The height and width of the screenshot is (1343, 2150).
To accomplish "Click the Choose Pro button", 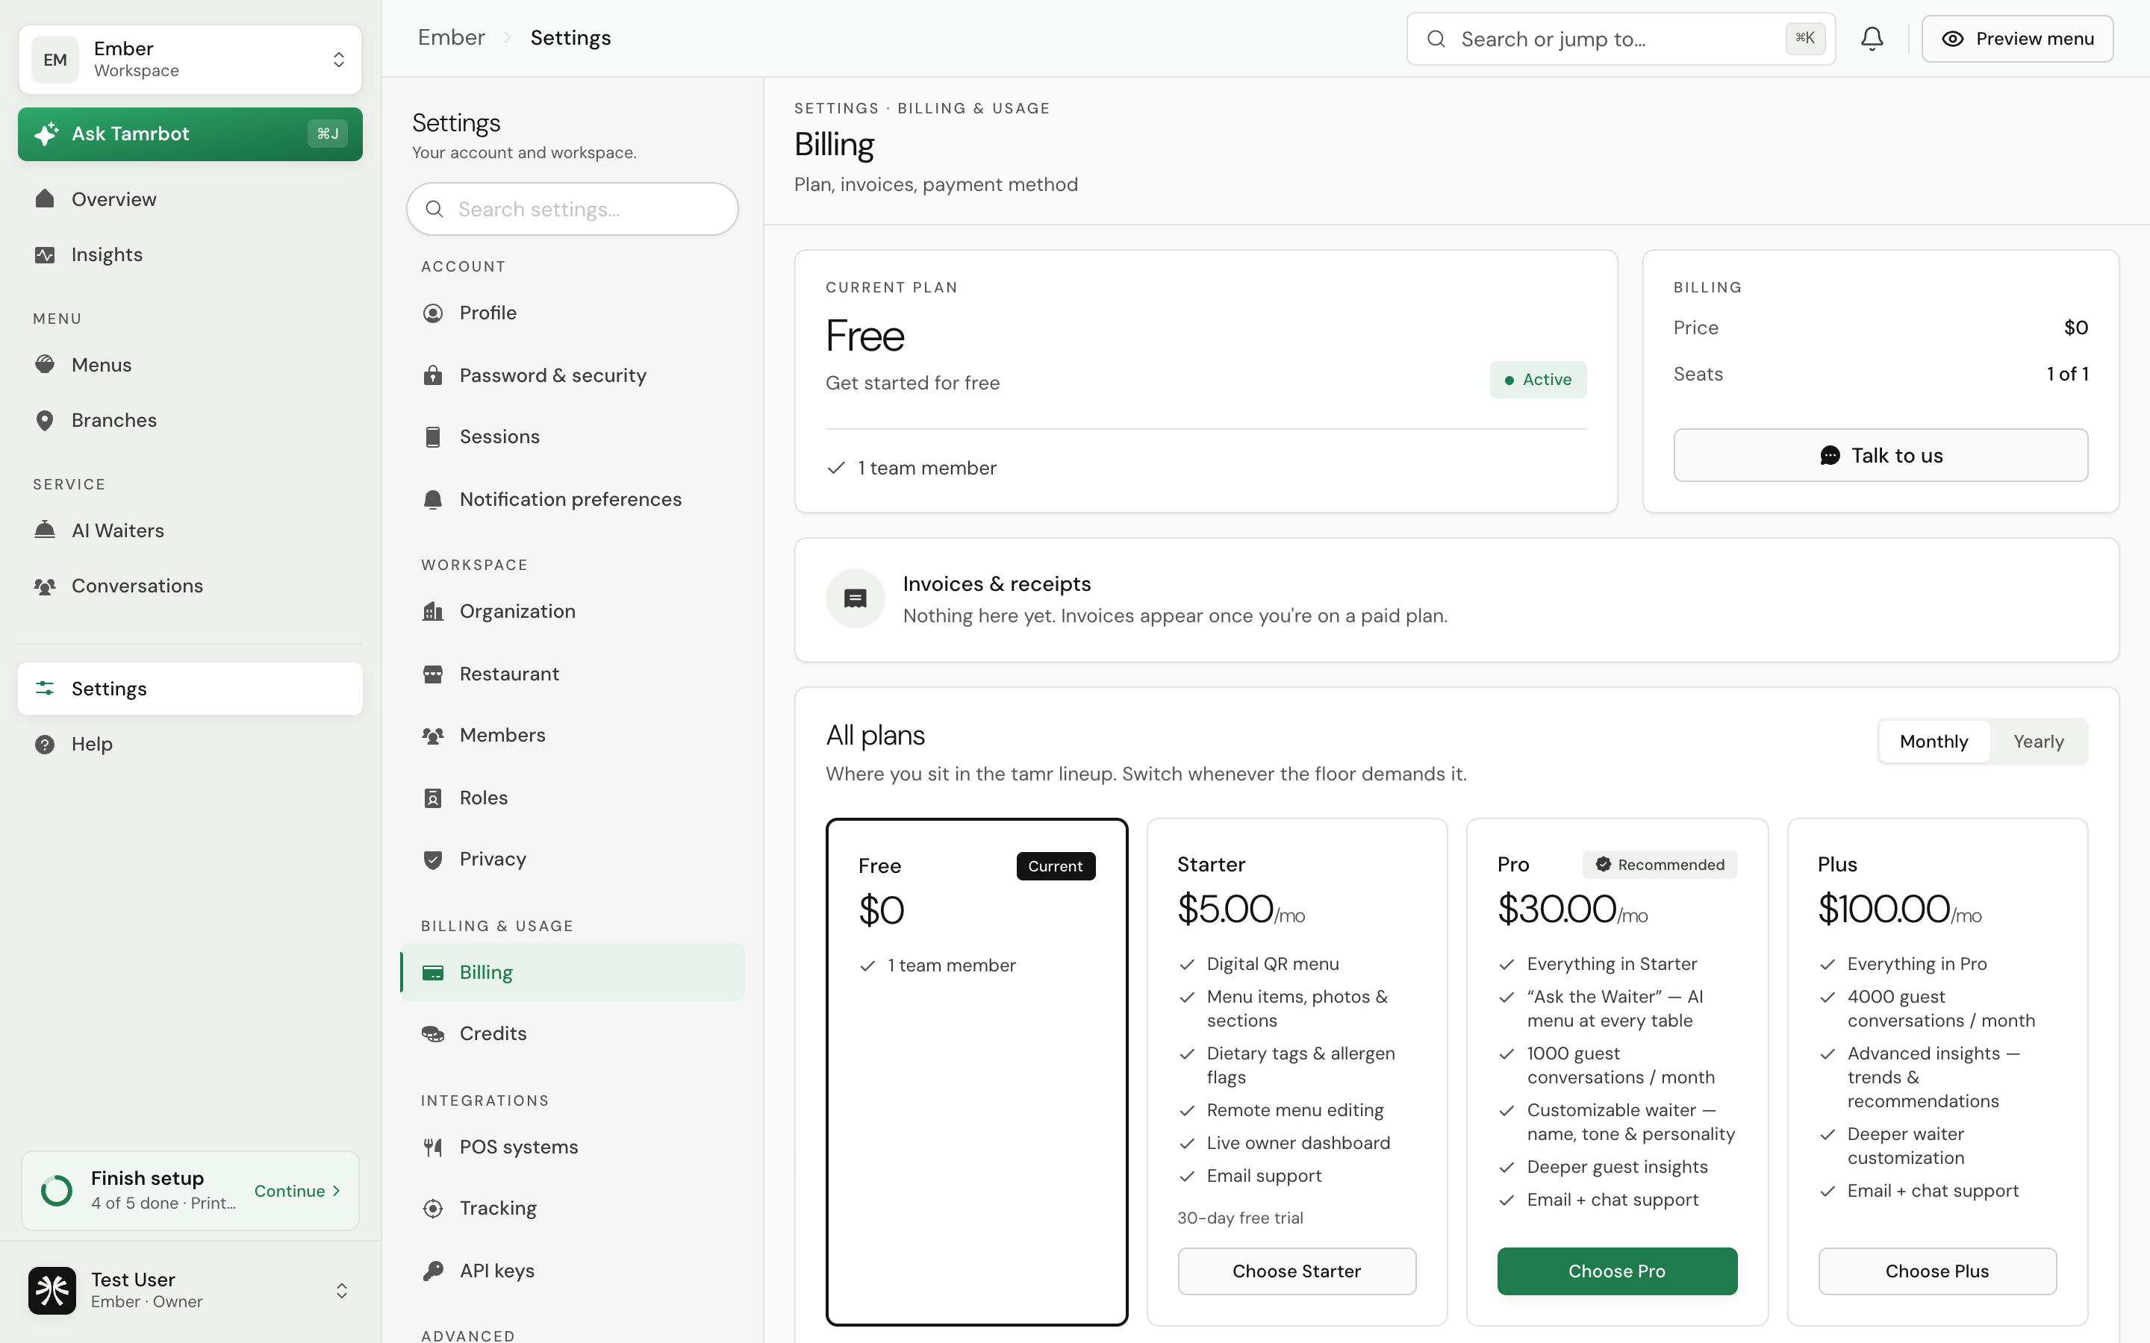I will point(1617,1271).
